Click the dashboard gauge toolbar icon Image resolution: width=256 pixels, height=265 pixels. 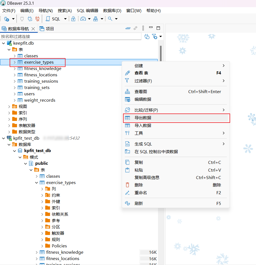tap(83, 19)
